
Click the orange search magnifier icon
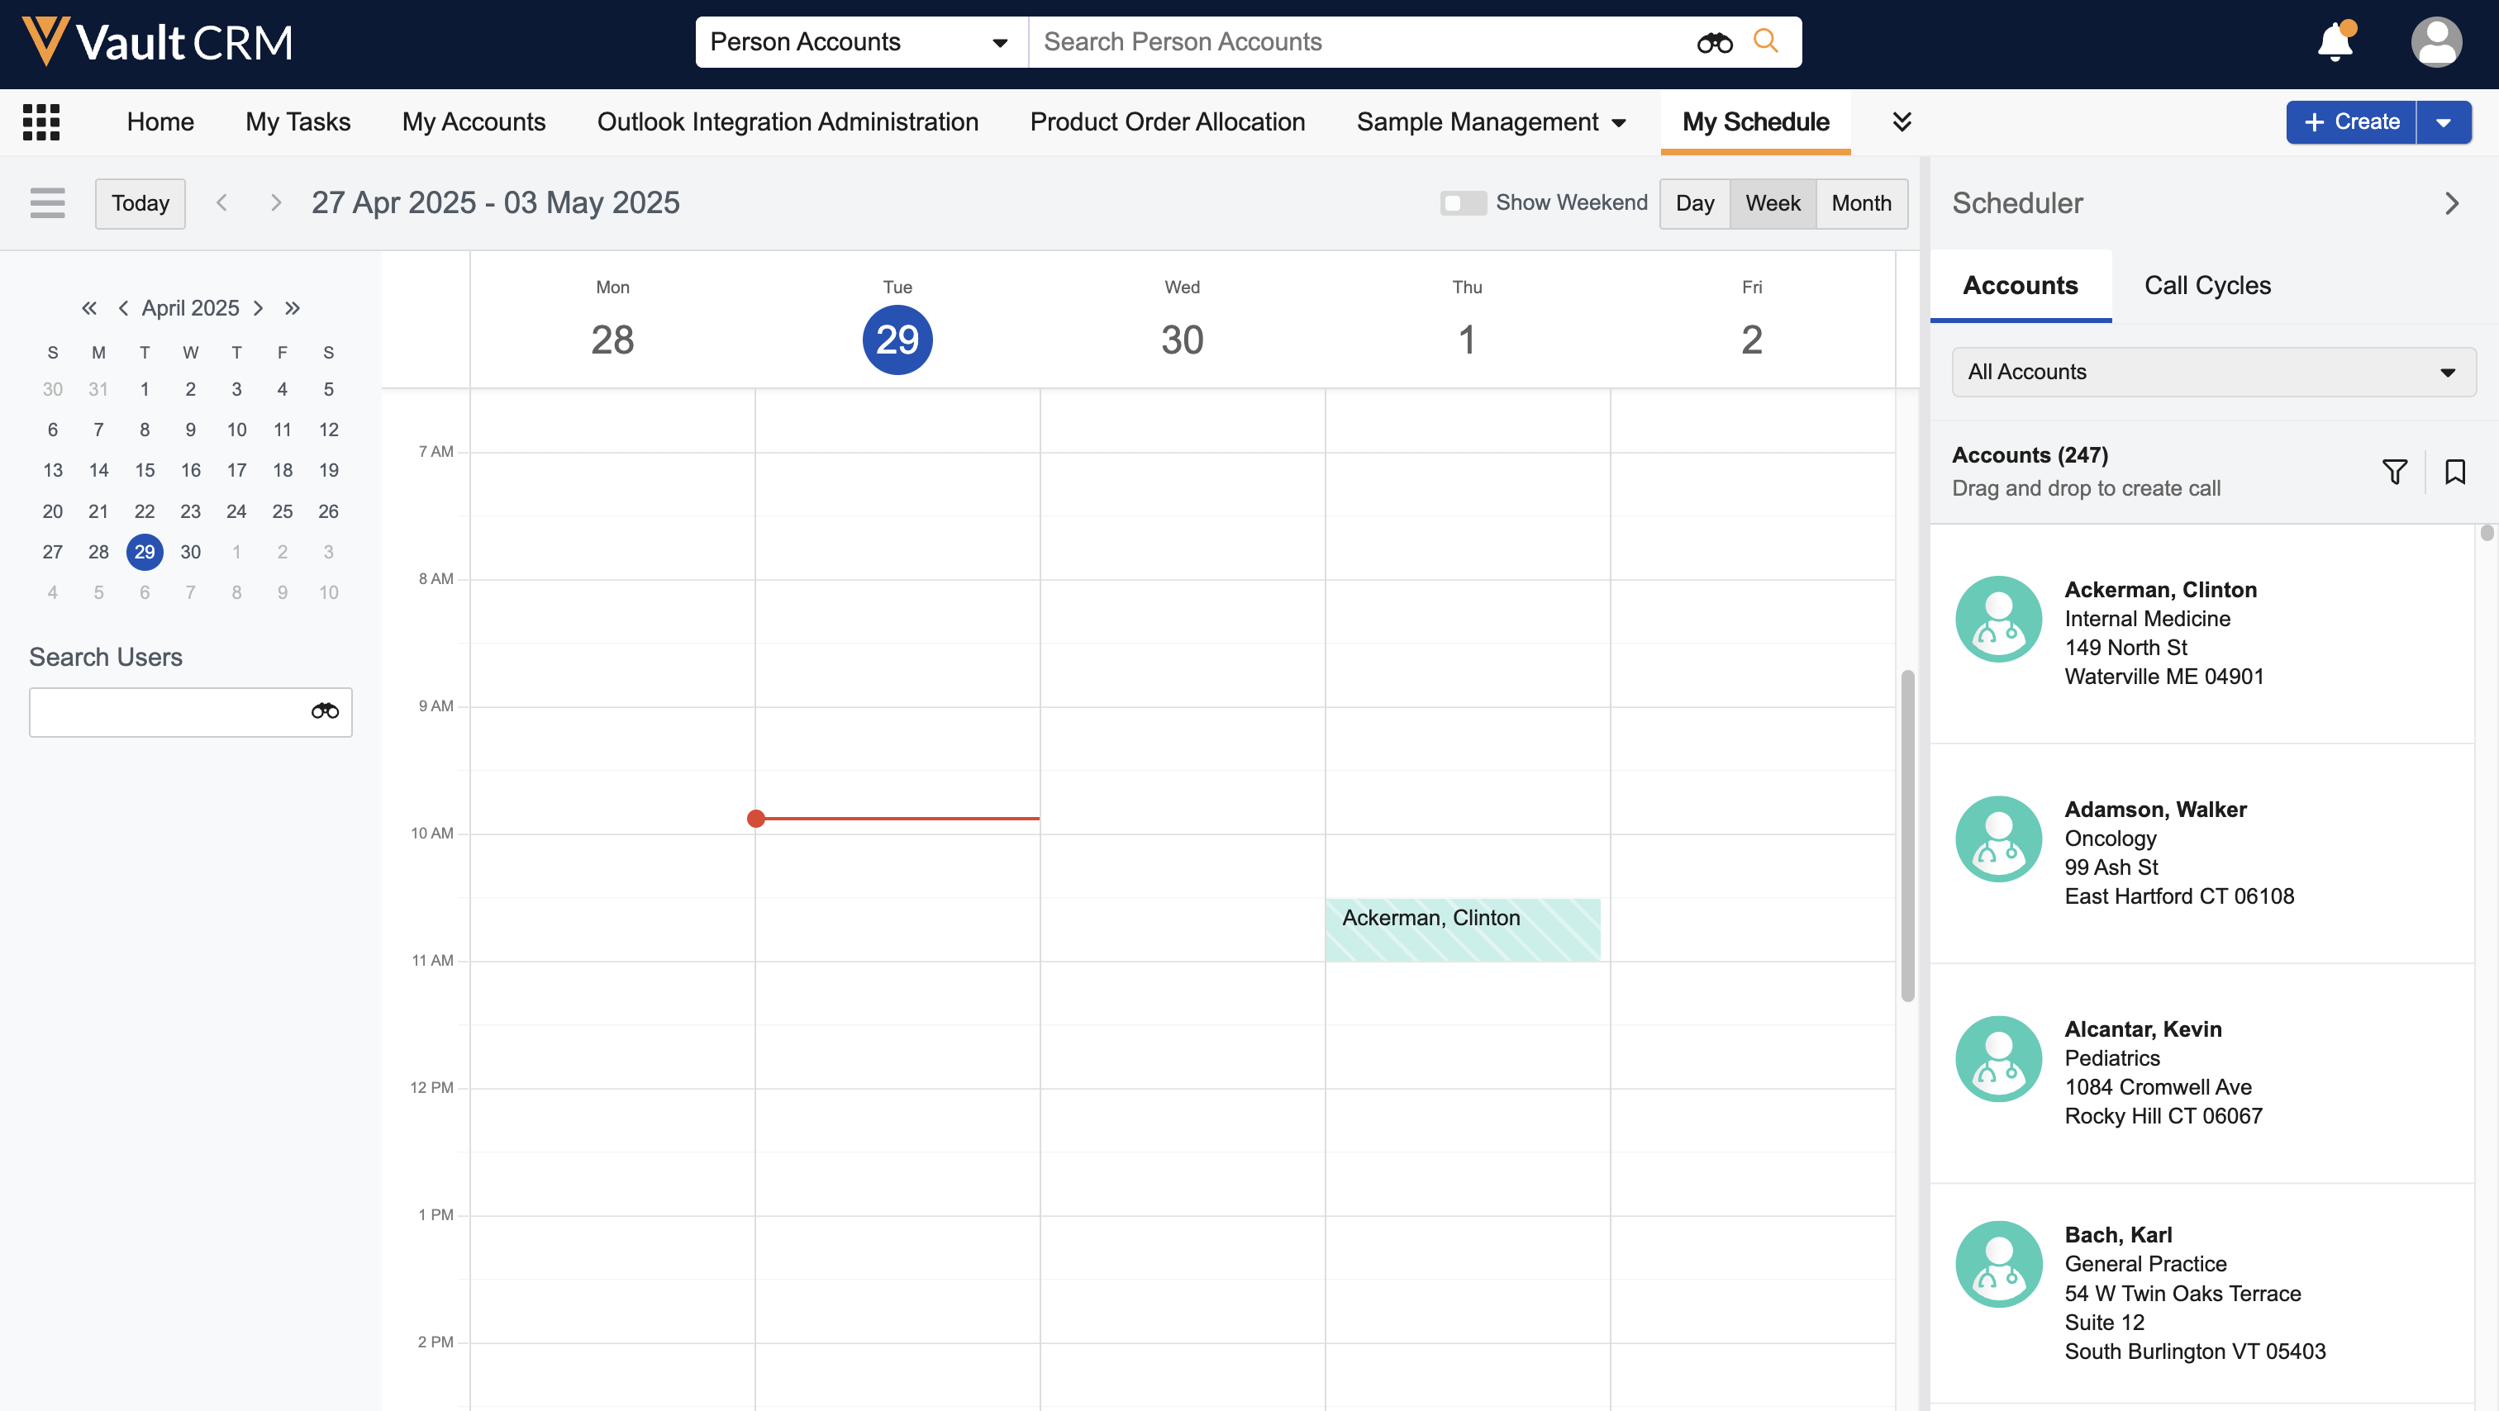(1766, 40)
